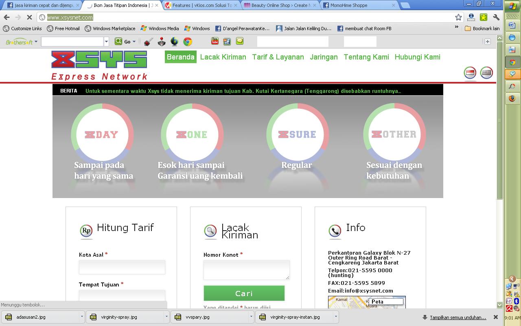Open the green star-figure extension icon
The height and width of the screenshot is (326, 521).
484,17
